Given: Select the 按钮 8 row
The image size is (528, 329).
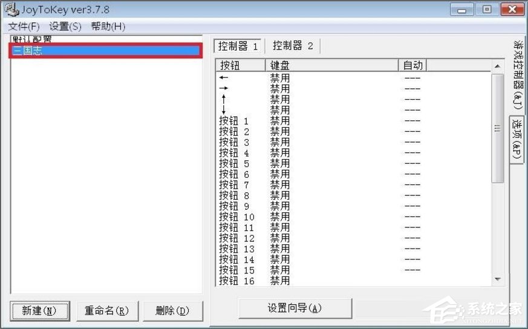Looking at the screenshot, I should tap(353, 195).
